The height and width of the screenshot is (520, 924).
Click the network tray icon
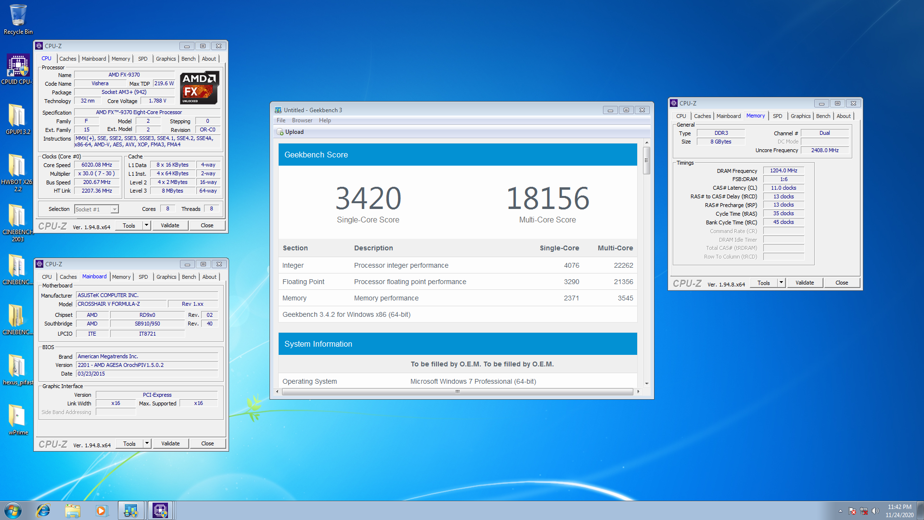click(x=864, y=511)
